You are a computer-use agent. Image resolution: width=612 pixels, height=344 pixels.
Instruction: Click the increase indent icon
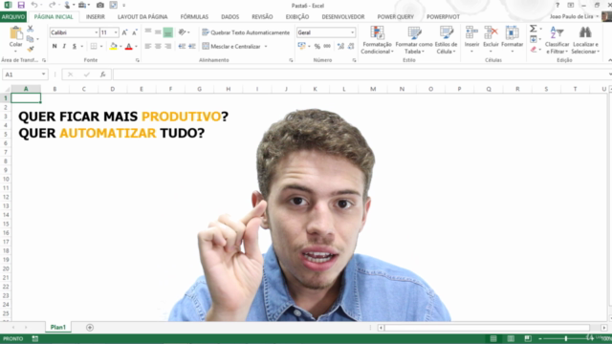click(x=192, y=47)
